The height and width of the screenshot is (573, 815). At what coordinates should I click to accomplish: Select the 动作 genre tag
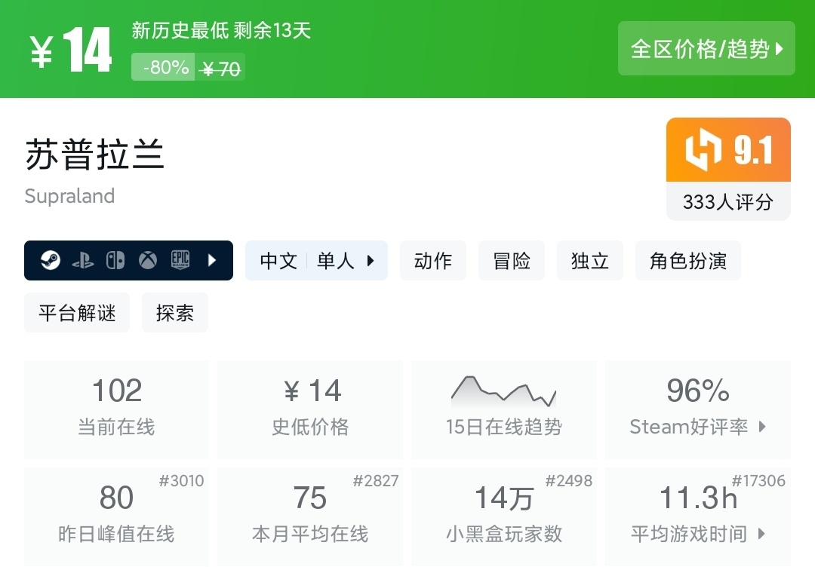pos(433,261)
